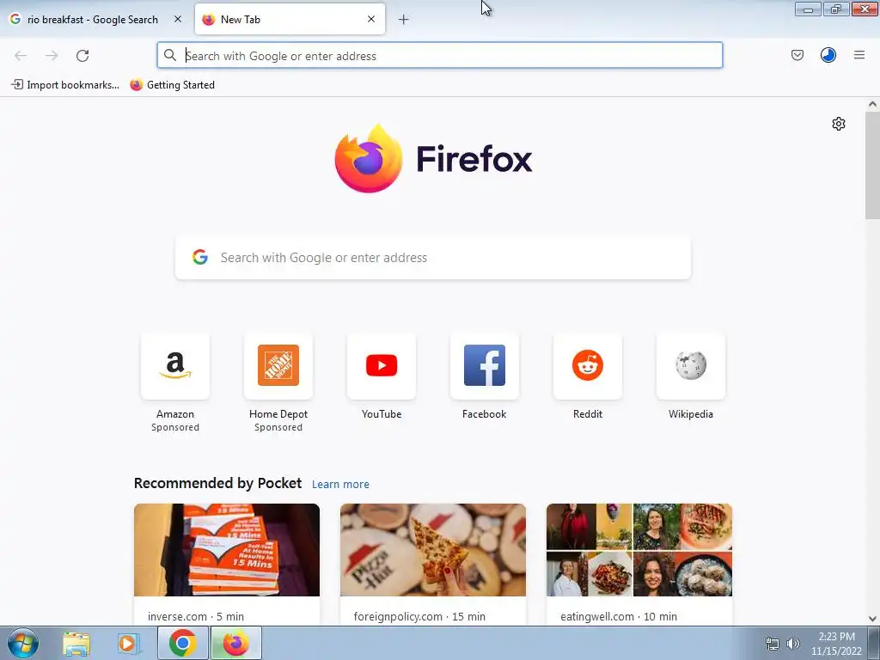The width and height of the screenshot is (880, 660).
Task: Click the magnifier icon in address bar
Action: 170,55
